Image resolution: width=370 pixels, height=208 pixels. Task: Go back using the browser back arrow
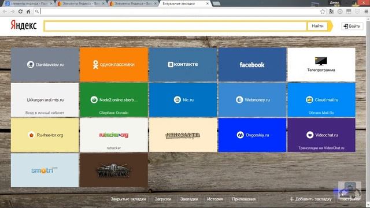click(5, 12)
